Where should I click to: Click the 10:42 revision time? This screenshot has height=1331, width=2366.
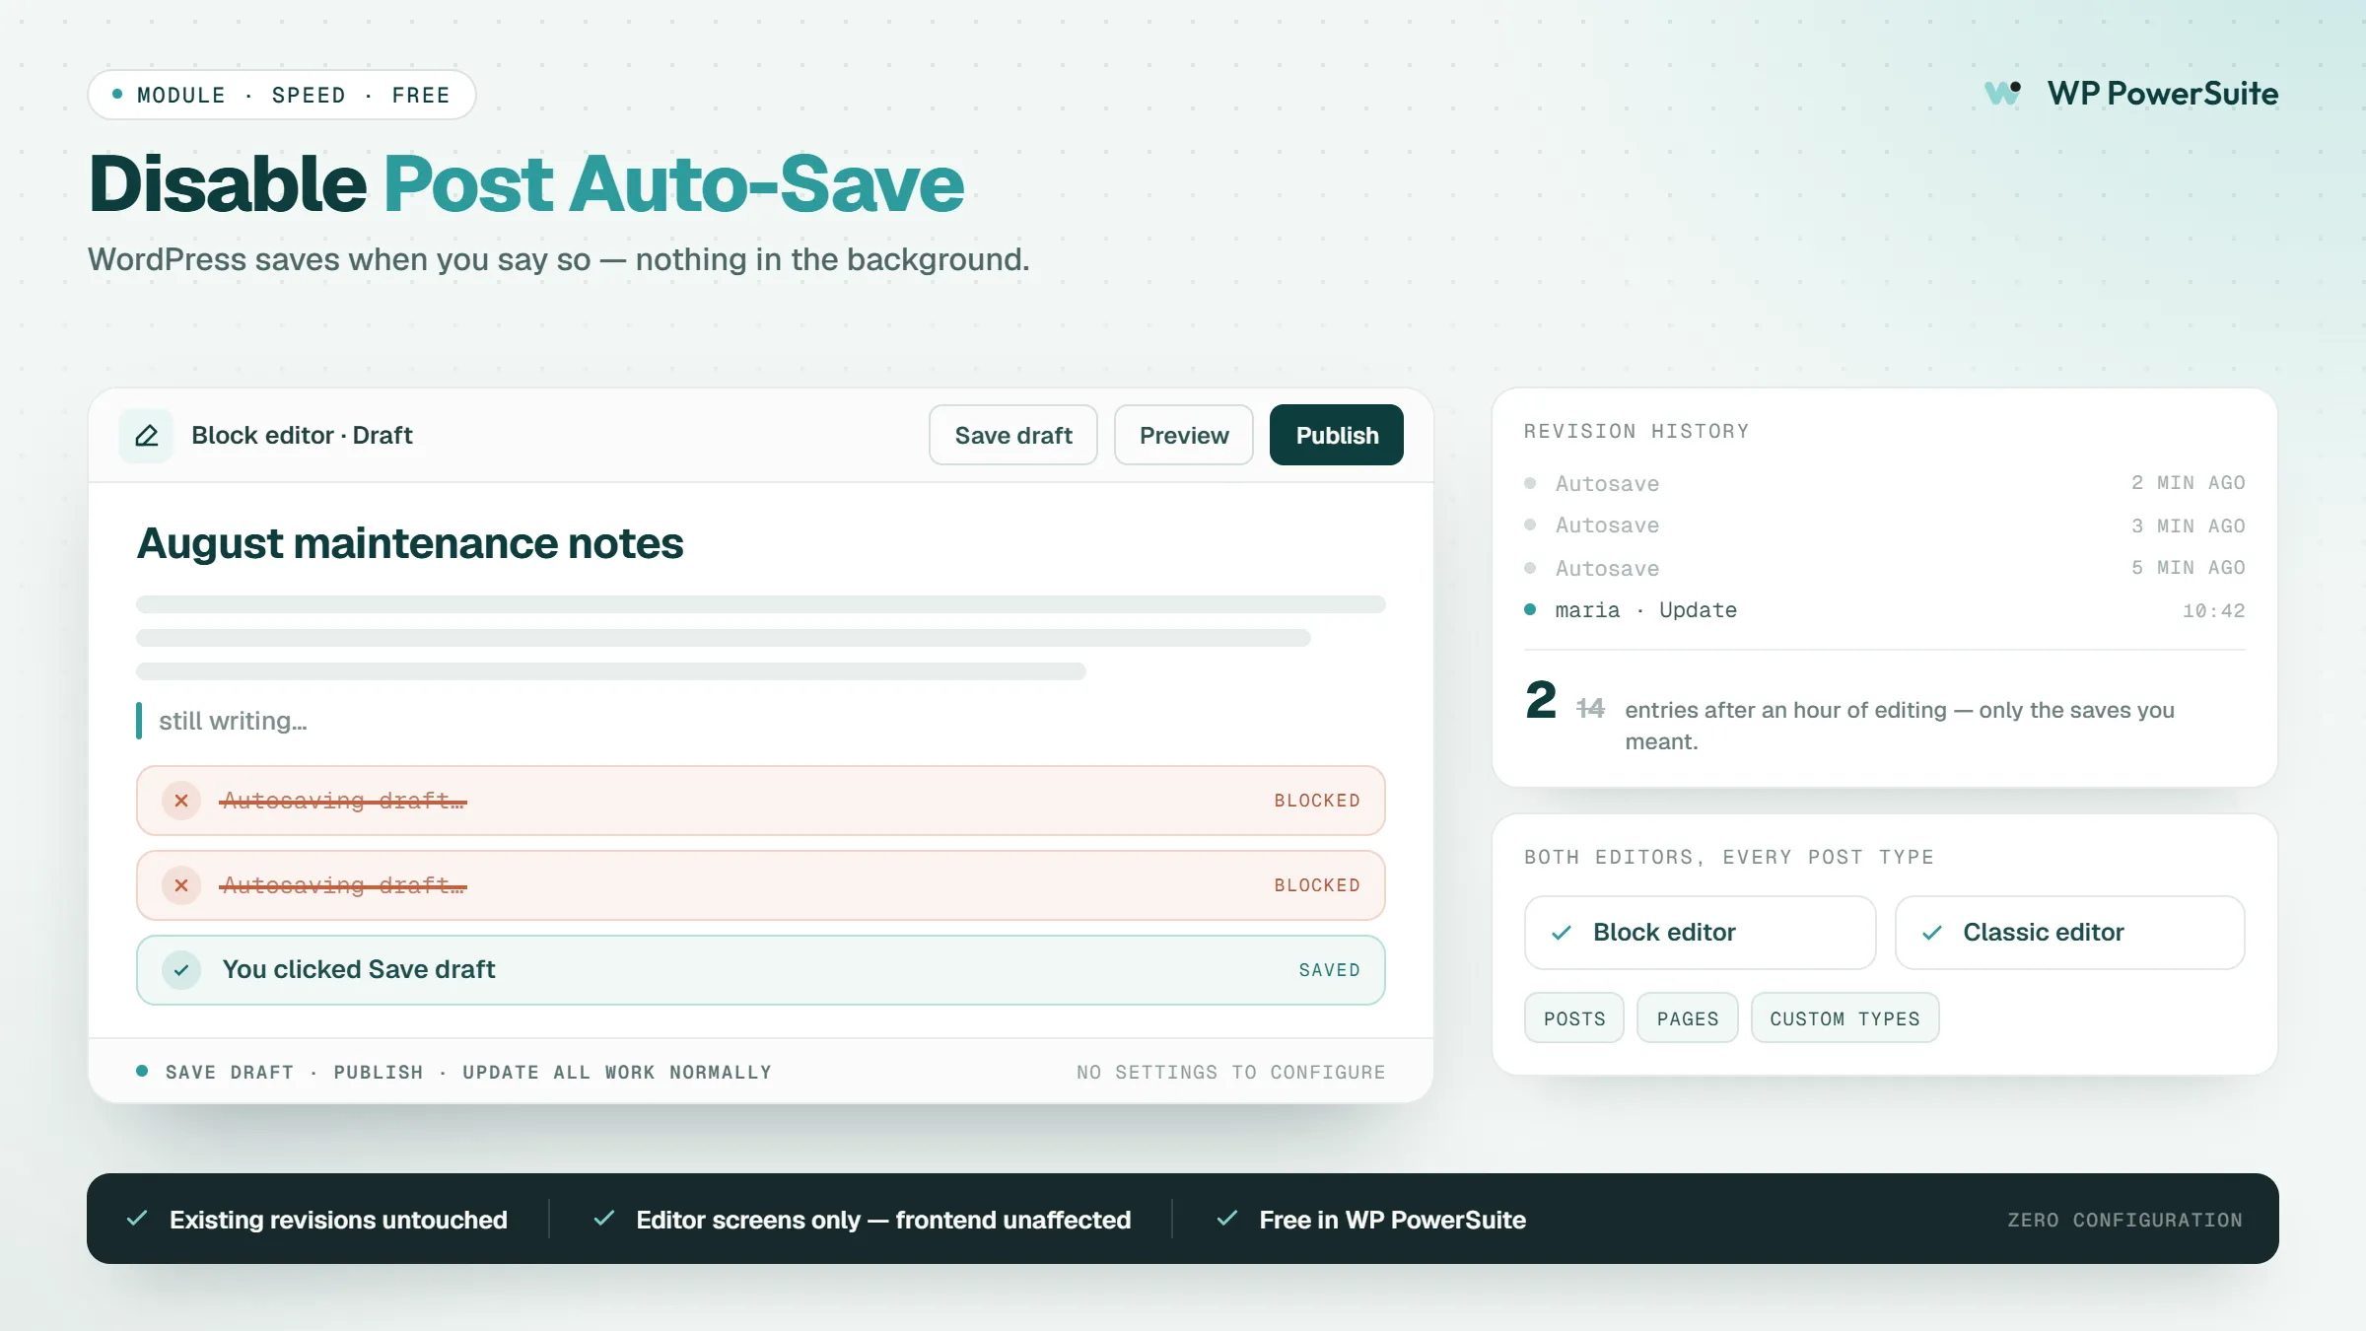point(2214,611)
